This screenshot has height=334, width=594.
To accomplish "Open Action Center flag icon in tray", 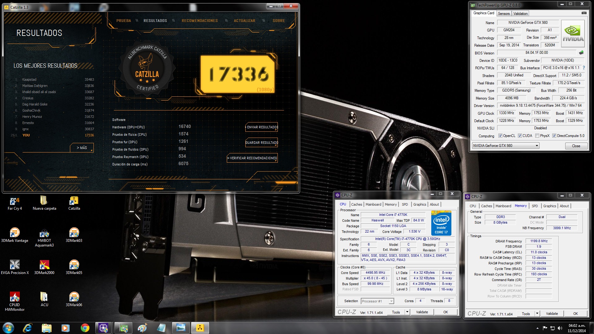I will (x=545, y=328).
